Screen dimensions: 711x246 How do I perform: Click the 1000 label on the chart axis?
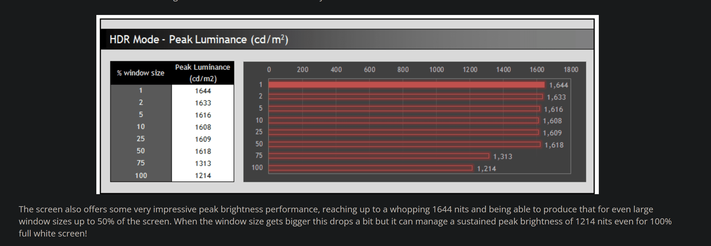pyautogui.click(x=436, y=70)
